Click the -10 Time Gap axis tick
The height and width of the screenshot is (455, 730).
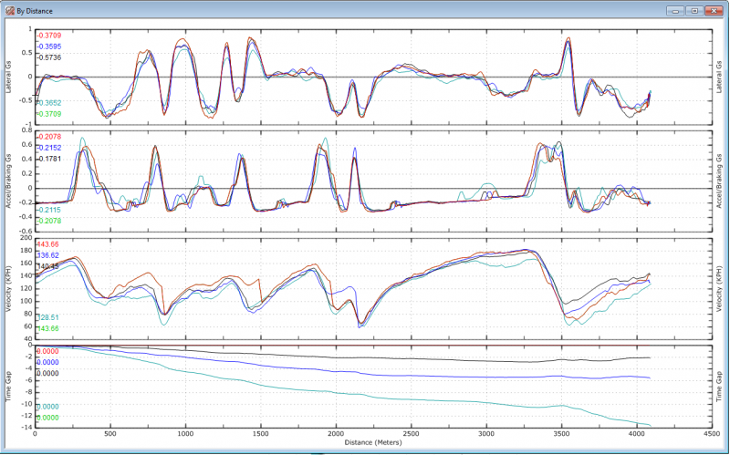26,404
